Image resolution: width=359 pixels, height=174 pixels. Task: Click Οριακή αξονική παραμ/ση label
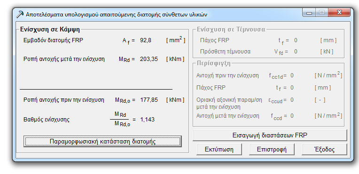229,100
